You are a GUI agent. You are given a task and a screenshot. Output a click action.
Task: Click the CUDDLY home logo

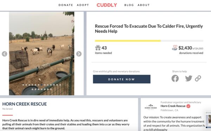tap(107, 5)
